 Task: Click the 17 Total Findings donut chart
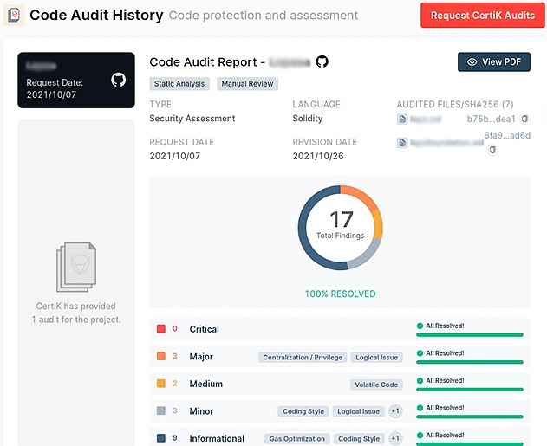click(x=340, y=227)
